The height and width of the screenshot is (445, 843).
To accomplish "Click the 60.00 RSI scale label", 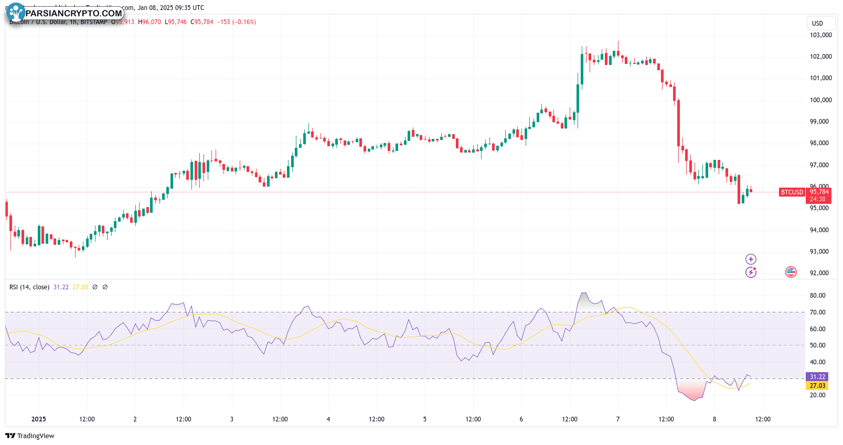I will pos(818,329).
